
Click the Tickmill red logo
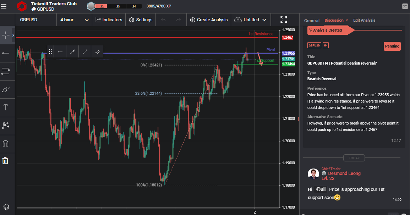click(x=22, y=6)
